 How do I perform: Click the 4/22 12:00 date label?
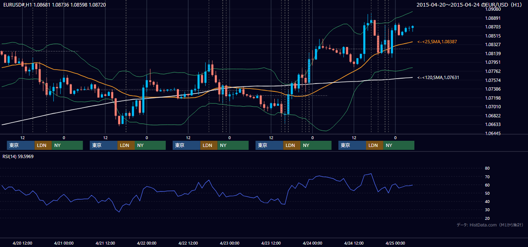(x=188, y=243)
